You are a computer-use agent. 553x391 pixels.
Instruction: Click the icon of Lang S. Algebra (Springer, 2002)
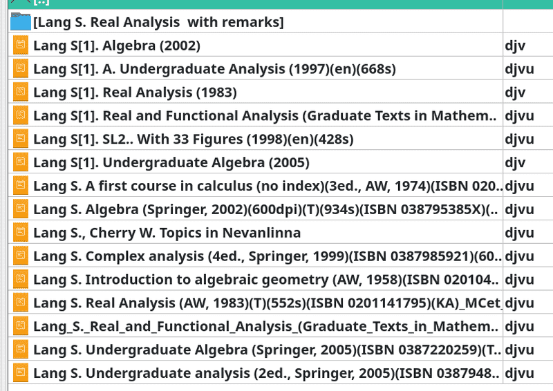tap(21, 209)
